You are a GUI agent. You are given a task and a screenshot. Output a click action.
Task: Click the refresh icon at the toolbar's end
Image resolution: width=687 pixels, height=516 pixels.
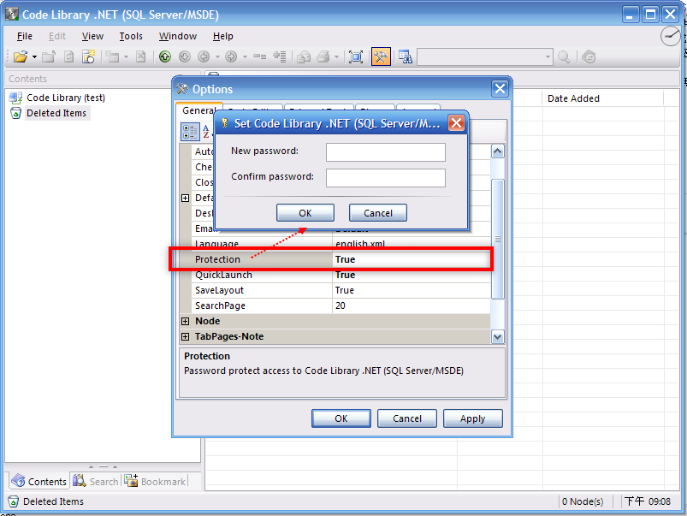[589, 57]
